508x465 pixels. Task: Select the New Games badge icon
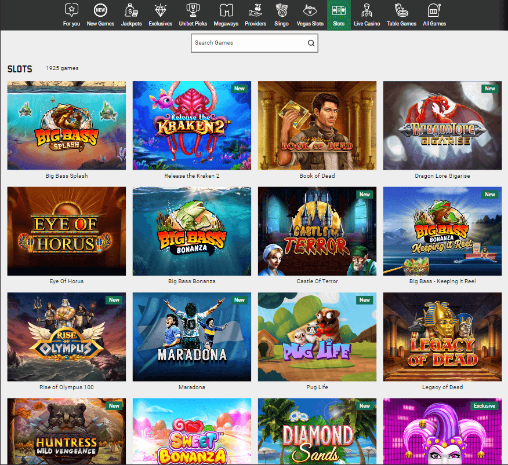pos(100,10)
